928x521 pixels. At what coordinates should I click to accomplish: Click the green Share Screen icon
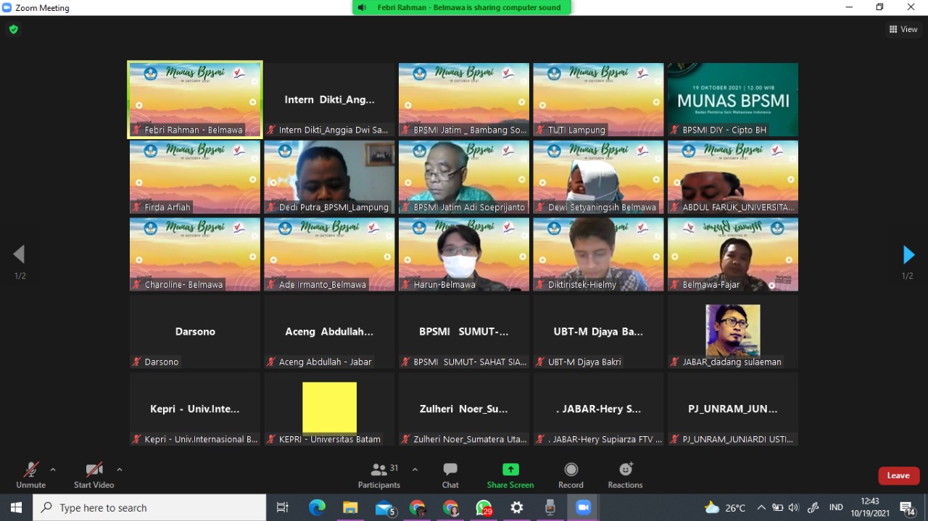[510, 470]
